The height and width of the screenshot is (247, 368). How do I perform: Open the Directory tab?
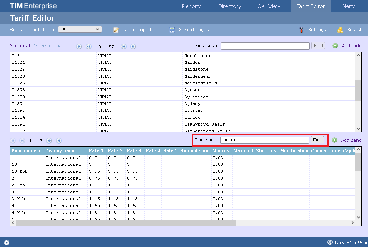point(230,6)
